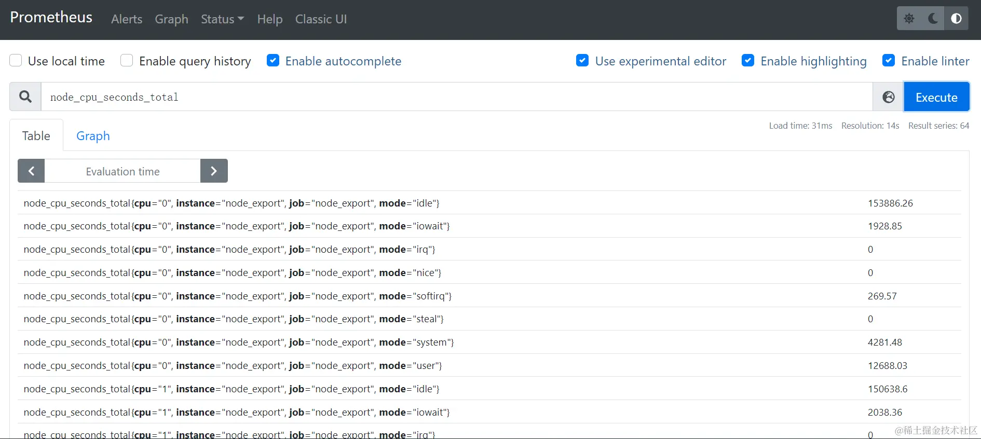Click the Resolution: 14s text

coord(870,126)
